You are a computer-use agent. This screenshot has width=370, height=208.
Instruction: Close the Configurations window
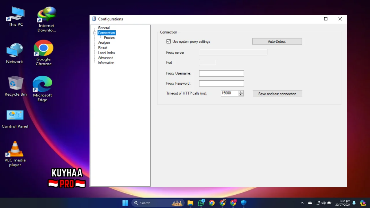pyautogui.click(x=340, y=19)
